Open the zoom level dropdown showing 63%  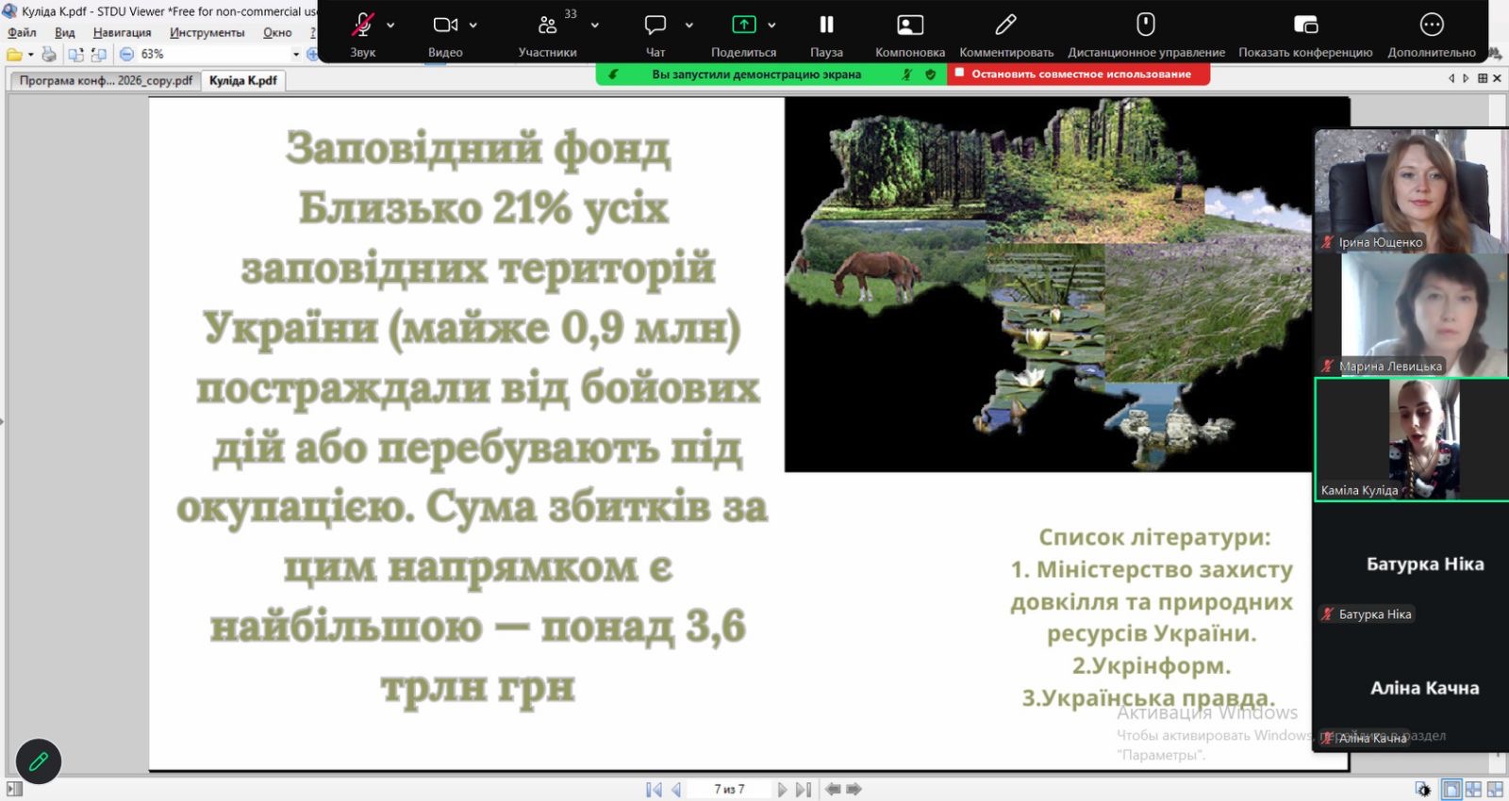pos(295,55)
